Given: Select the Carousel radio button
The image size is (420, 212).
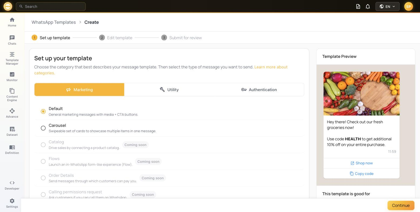Looking at the screenshot, I should point(43,128).
